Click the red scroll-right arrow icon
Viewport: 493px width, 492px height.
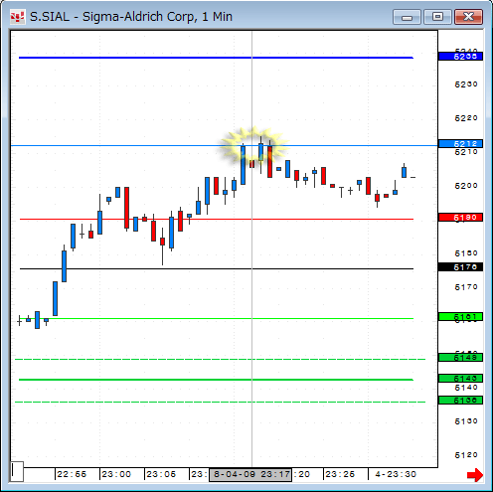[x=475, y=475]
